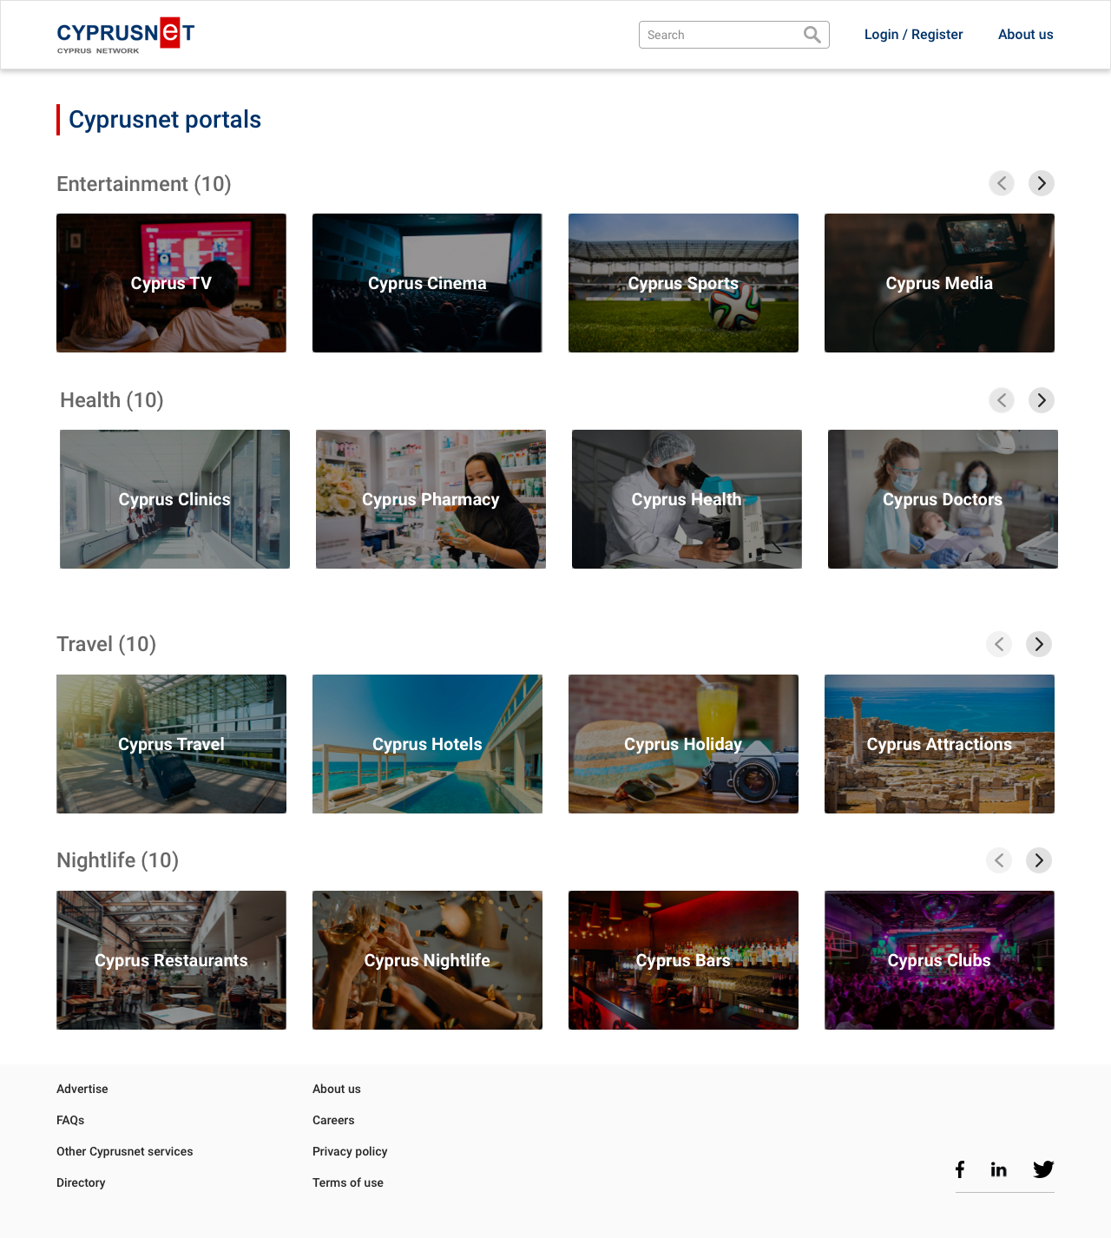
Task: Open the Privacy policy link
Action: point(350,1151)
